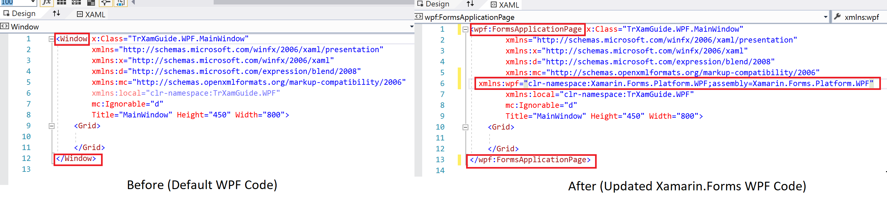Collapse the Grid element at line 9 in the Before pane

coord(51,126)
